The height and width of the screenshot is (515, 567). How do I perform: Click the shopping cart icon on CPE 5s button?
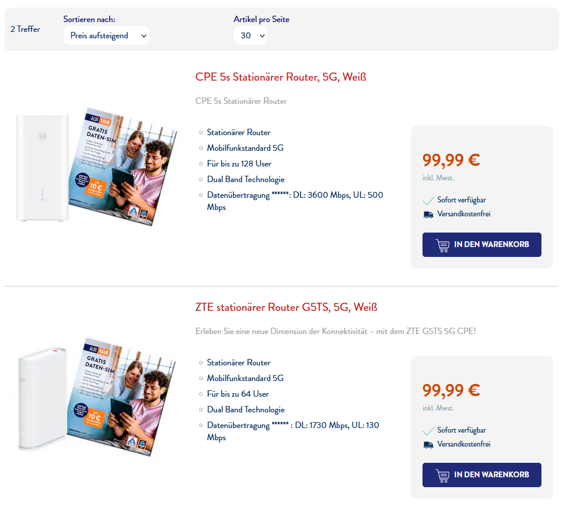click(x=443, y=244)
